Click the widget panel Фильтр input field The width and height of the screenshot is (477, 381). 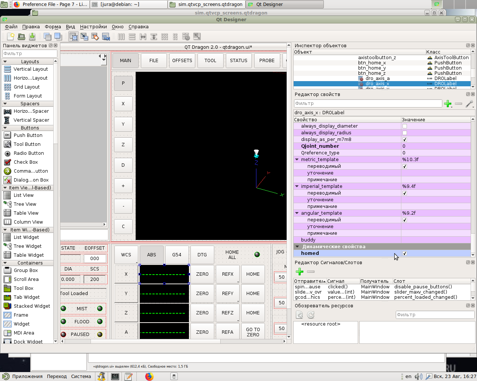[x=30, y=54]
